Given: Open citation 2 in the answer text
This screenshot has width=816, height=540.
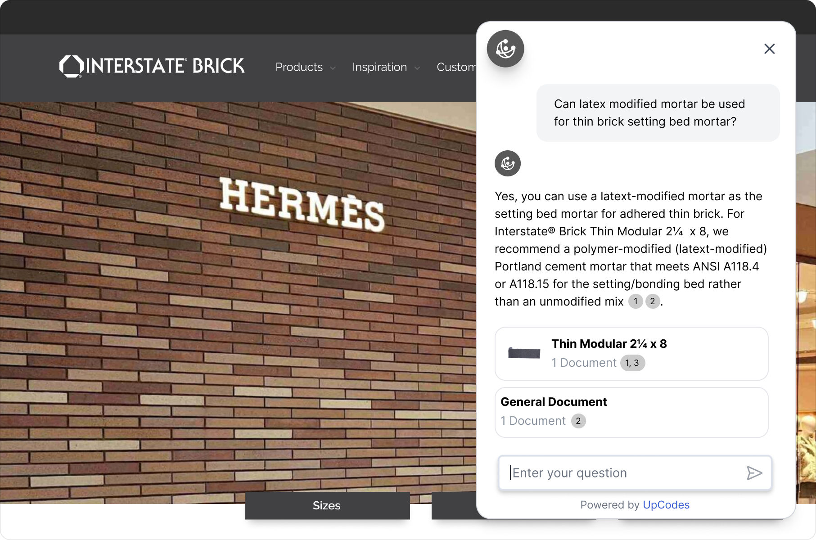Looking at the screenshot, I should click(x=653, y=301).
